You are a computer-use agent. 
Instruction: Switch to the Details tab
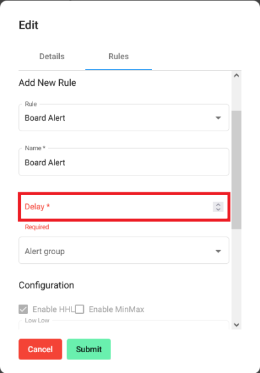[x=52, y=57]
